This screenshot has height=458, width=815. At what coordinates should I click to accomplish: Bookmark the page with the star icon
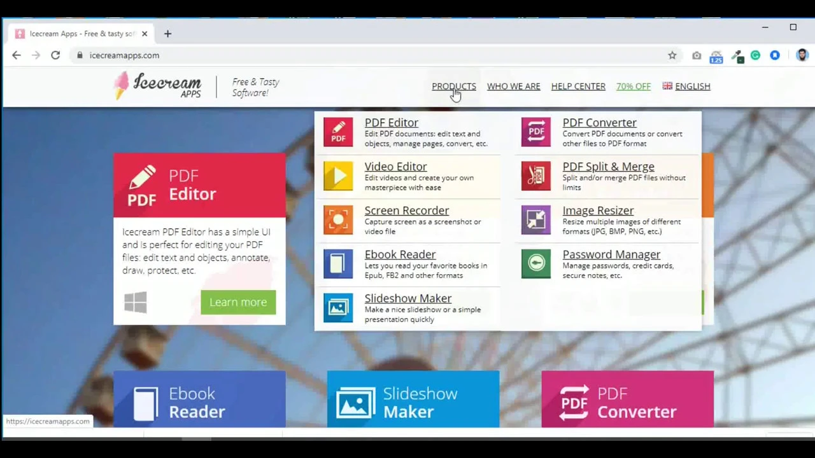click(x=672, y=55)
